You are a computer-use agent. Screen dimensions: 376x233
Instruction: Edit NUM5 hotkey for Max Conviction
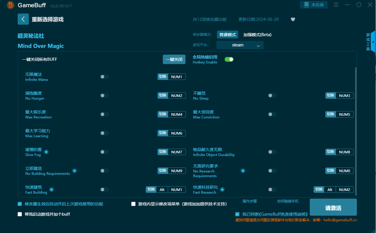[344, 115]
